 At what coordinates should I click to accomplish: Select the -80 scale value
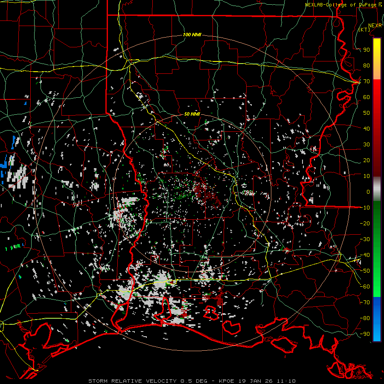(x=365, y=318)
